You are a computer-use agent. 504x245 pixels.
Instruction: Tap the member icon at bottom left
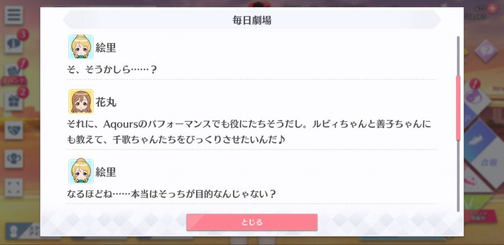pos(14,231)
